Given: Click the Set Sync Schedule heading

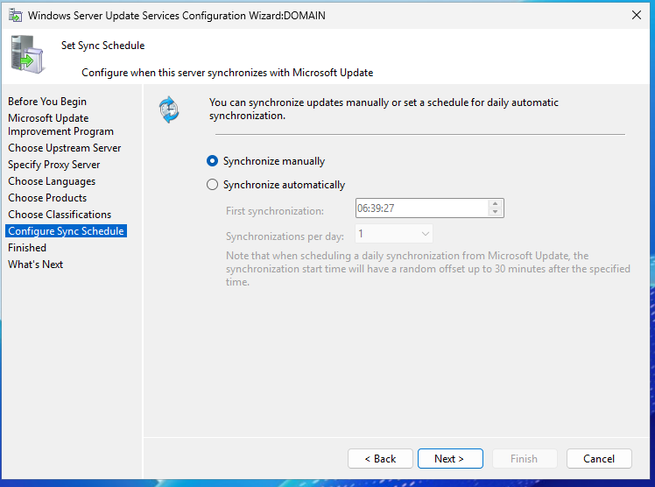Looking at the screenshot, I should (x=102, y=45).
